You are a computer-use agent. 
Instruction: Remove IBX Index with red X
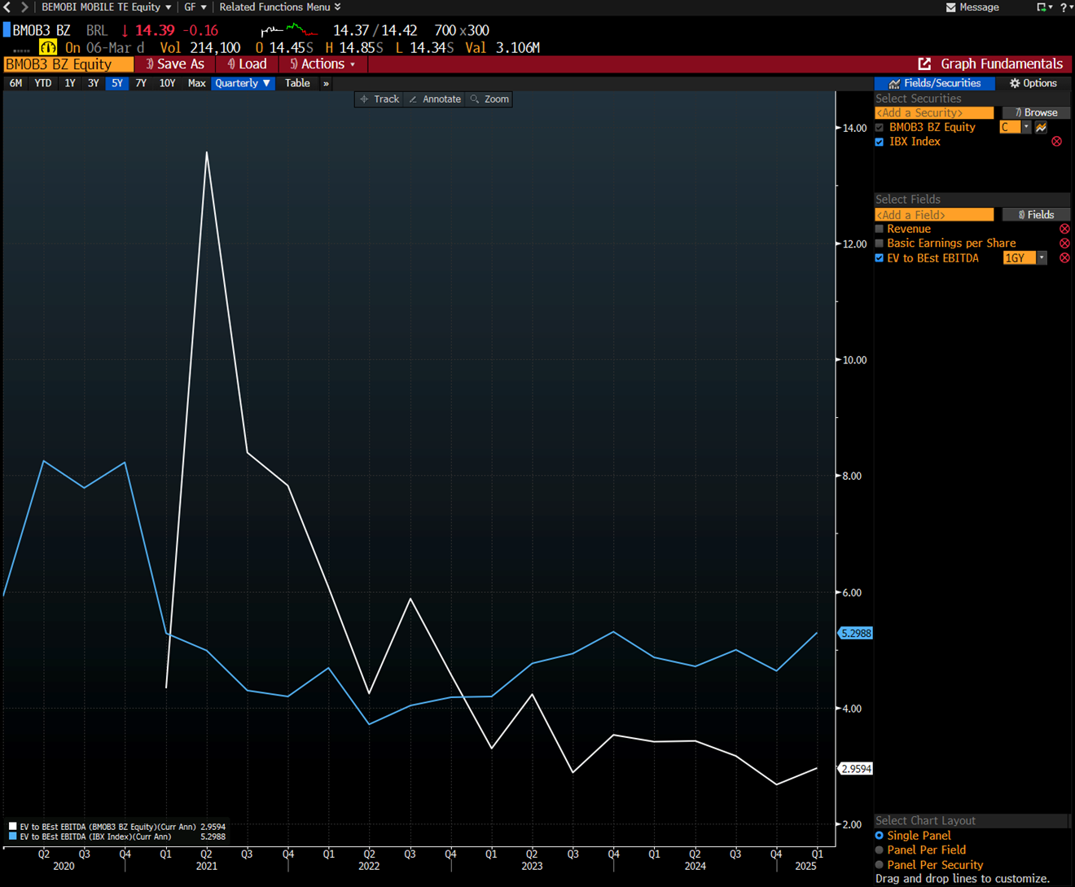[1057, 142]
